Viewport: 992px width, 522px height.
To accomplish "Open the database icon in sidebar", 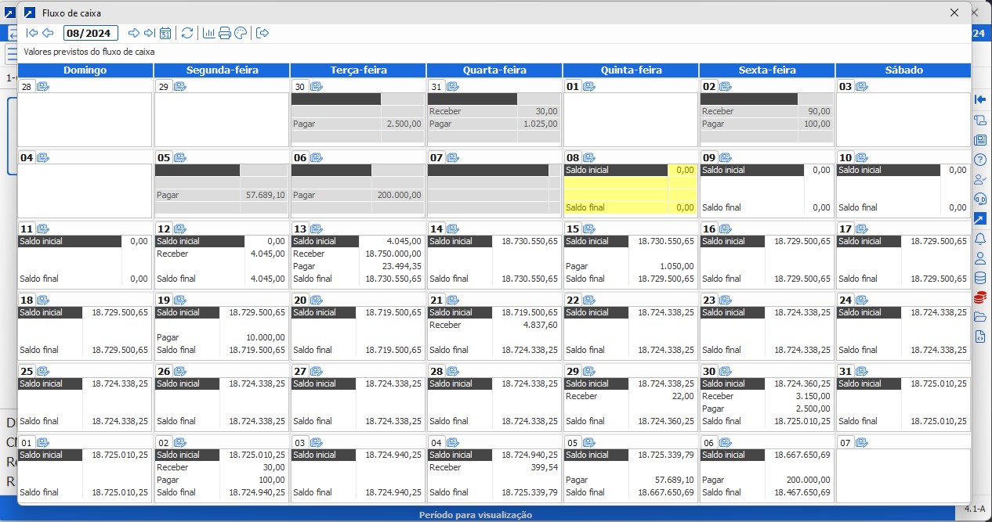I will [979, 278].
